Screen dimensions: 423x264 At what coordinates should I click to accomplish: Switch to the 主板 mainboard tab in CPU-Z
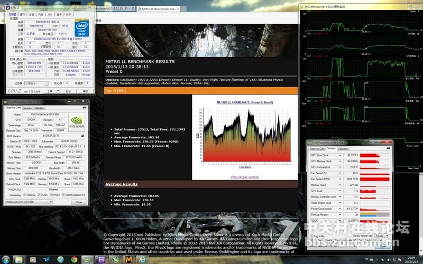[x=32, y=15]
